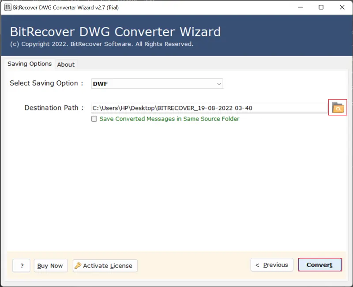Go back with the Previous button
353x287 pixels.
click(272, 264)
